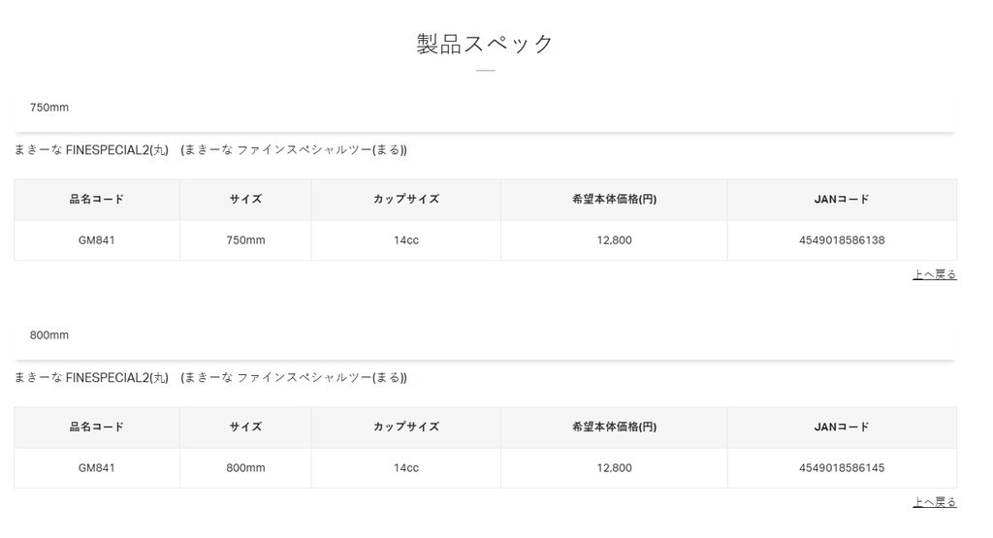Click GM841 code in the 800mm table

97,468
